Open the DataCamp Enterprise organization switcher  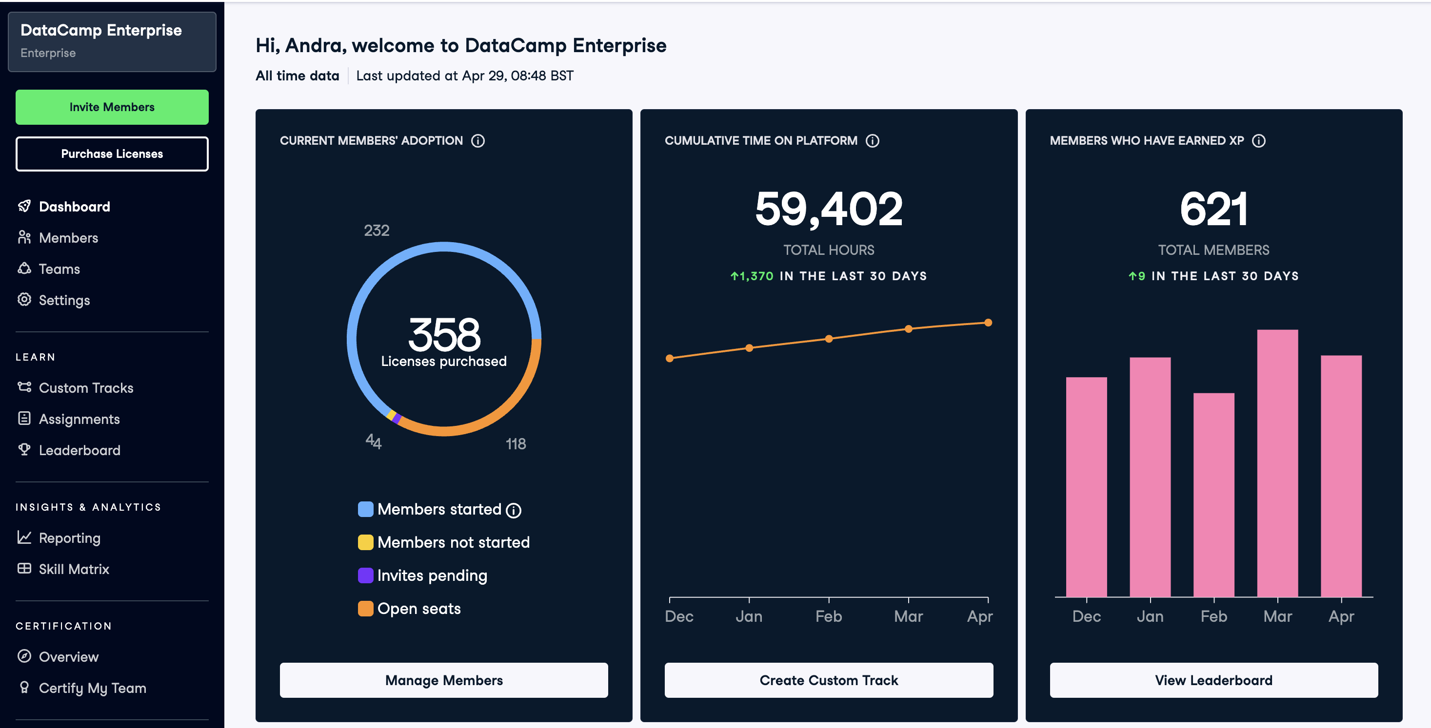112,41
